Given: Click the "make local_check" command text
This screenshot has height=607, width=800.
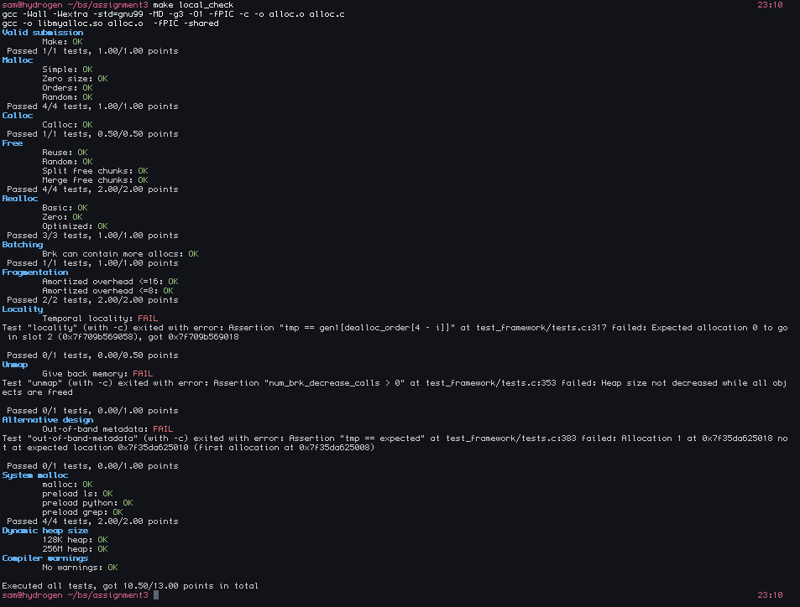Looking at the screenshot, I should (x=187, y=5).
